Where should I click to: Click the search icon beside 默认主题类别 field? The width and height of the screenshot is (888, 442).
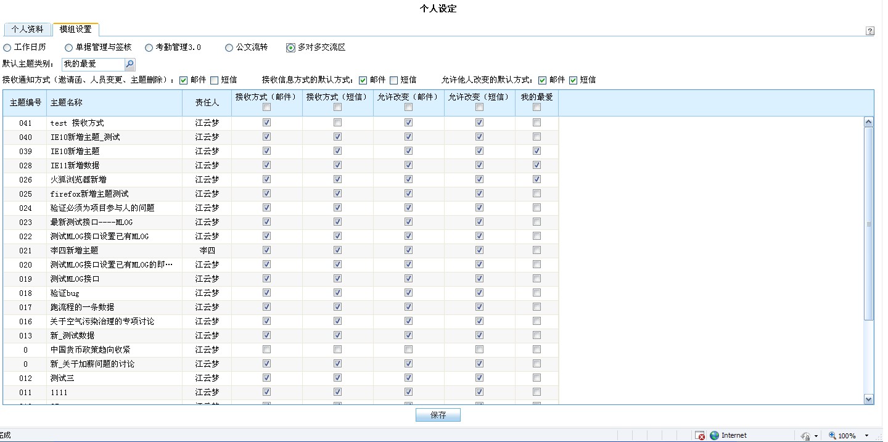click(129, 64)
